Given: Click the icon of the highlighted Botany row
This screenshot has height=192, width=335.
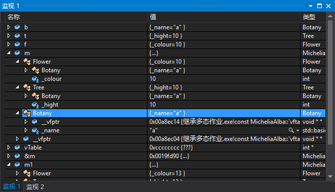Looking at the screenshot, I should [x=27, y=113].
